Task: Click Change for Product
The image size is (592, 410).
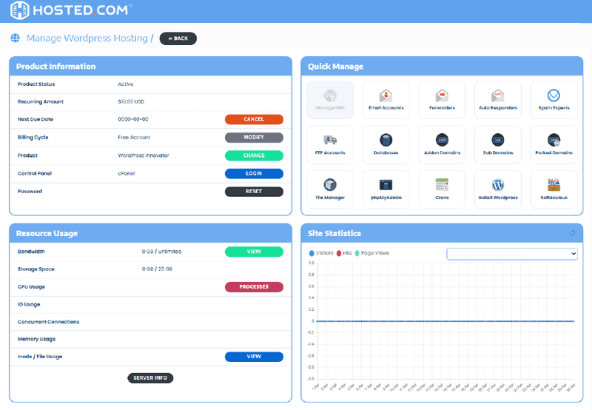Action: coord(254,155)
